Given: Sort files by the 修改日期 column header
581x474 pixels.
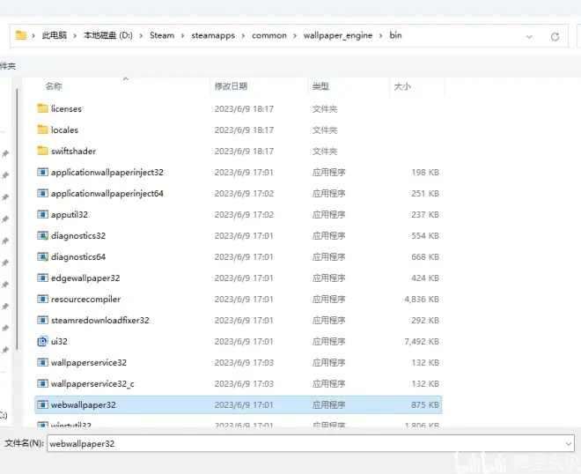Looking at the screenshot, I should click(231, 86).
